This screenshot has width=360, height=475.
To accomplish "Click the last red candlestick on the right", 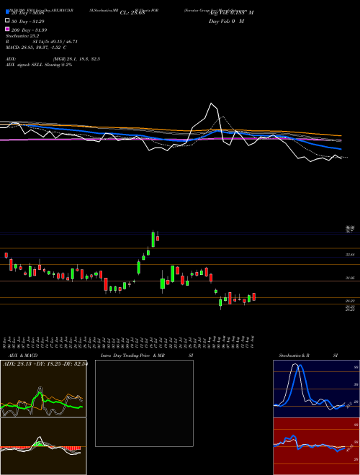I will tap(254, 297).
